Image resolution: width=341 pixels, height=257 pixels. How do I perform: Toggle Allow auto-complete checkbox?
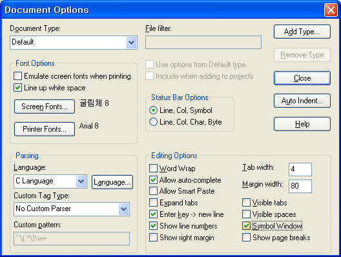pyautogui.click(x=153, y=180)
